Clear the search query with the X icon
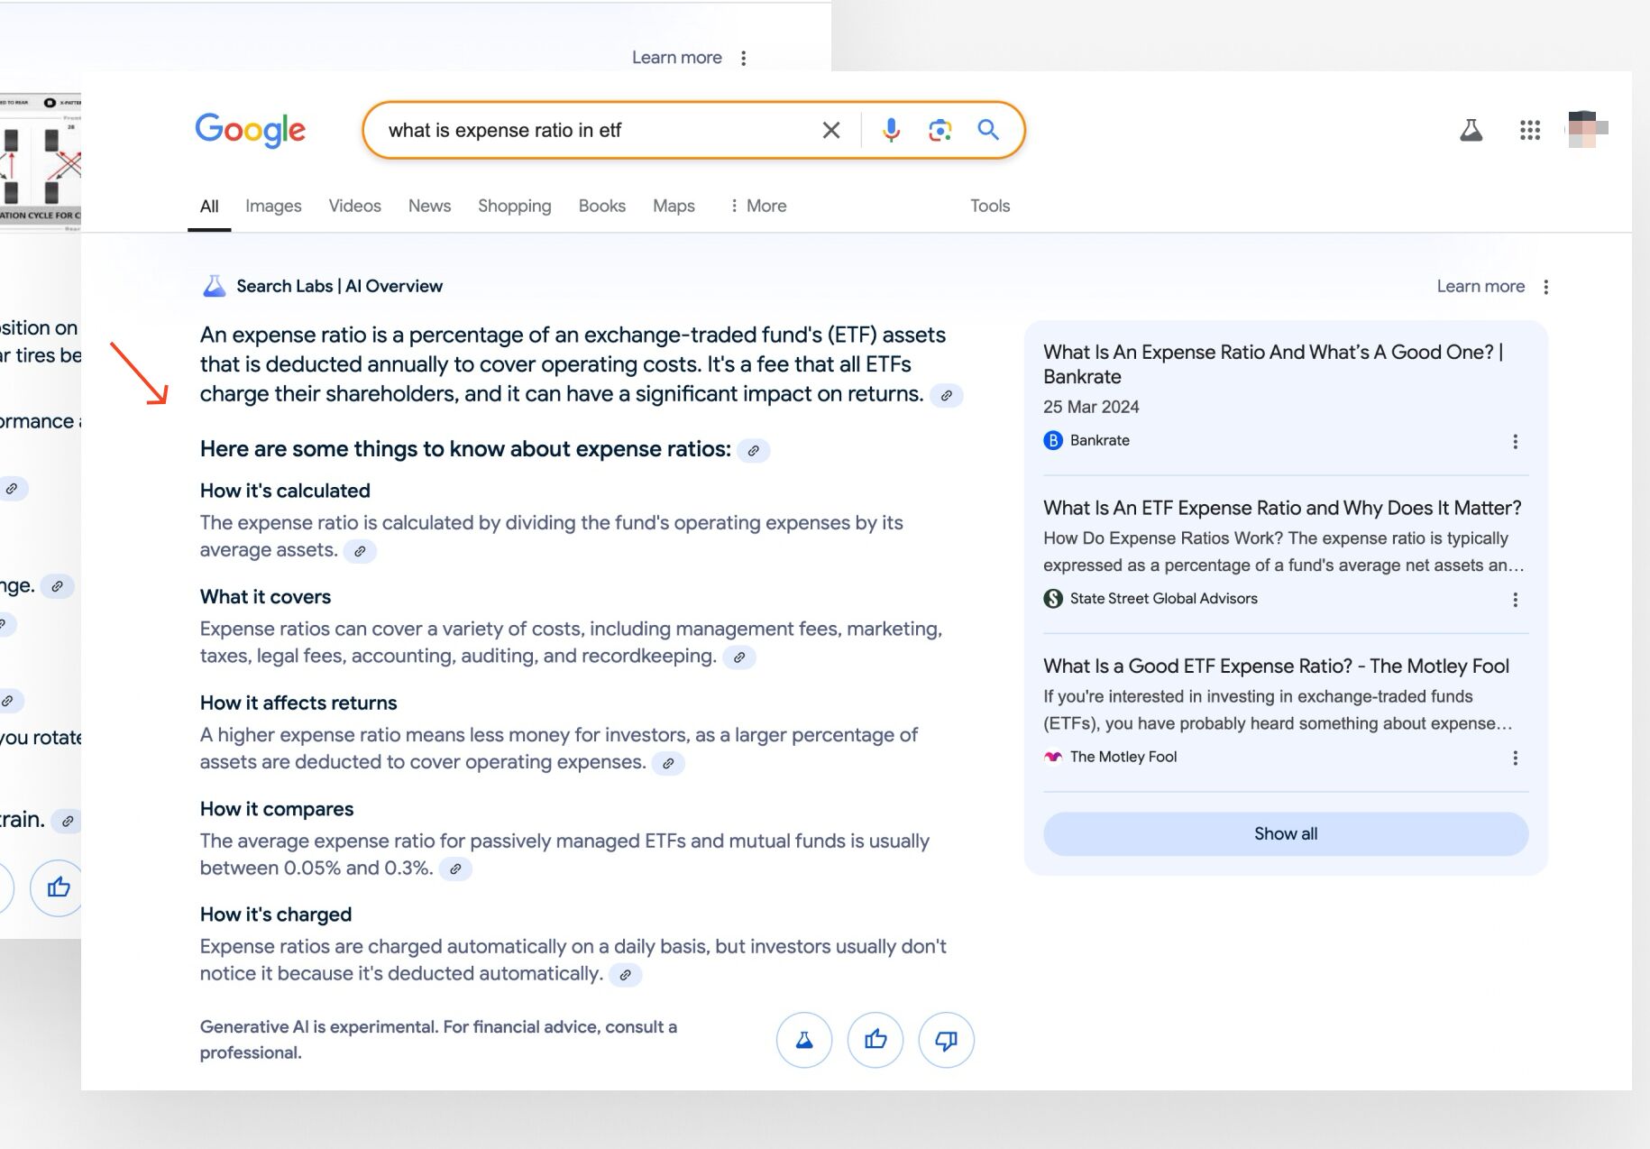The image size is (1650, 1149). point(830,130)
